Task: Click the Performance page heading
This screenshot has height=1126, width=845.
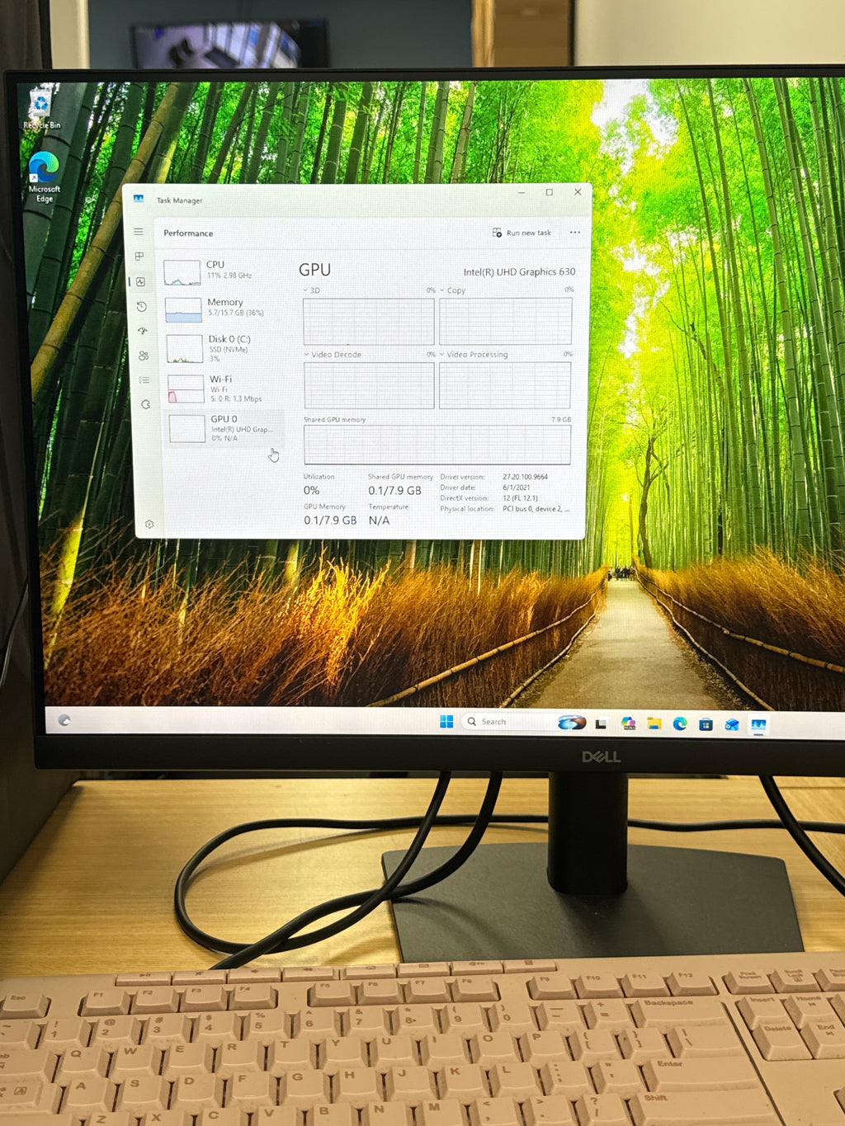Action: point(188,233)
